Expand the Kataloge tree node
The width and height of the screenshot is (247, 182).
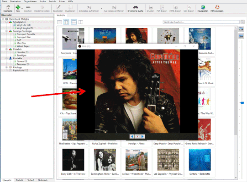click(x=6, y=67)
